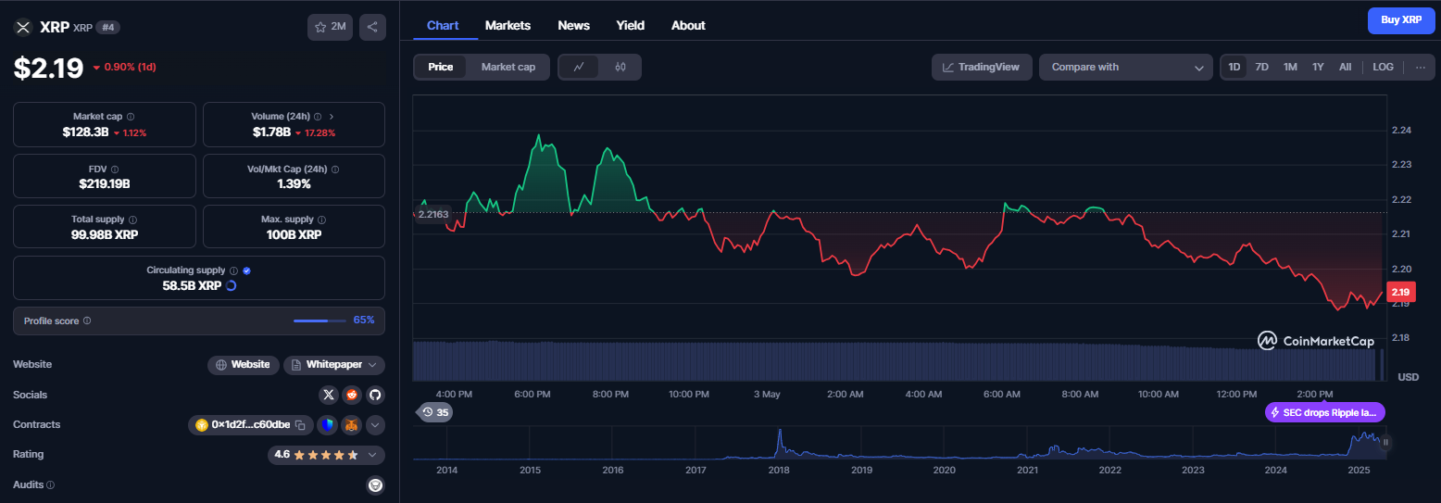
Task: Click the history events badge showing 35
Action: coord(435,412)
